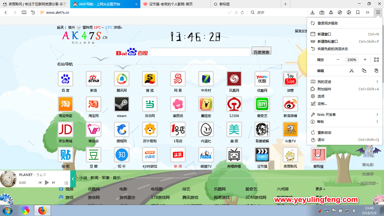Open the 新浪 site icon
The image size is (384, 216).
(94, 79)
